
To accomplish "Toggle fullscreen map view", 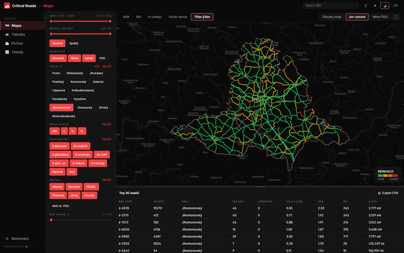I will [396, 17].
